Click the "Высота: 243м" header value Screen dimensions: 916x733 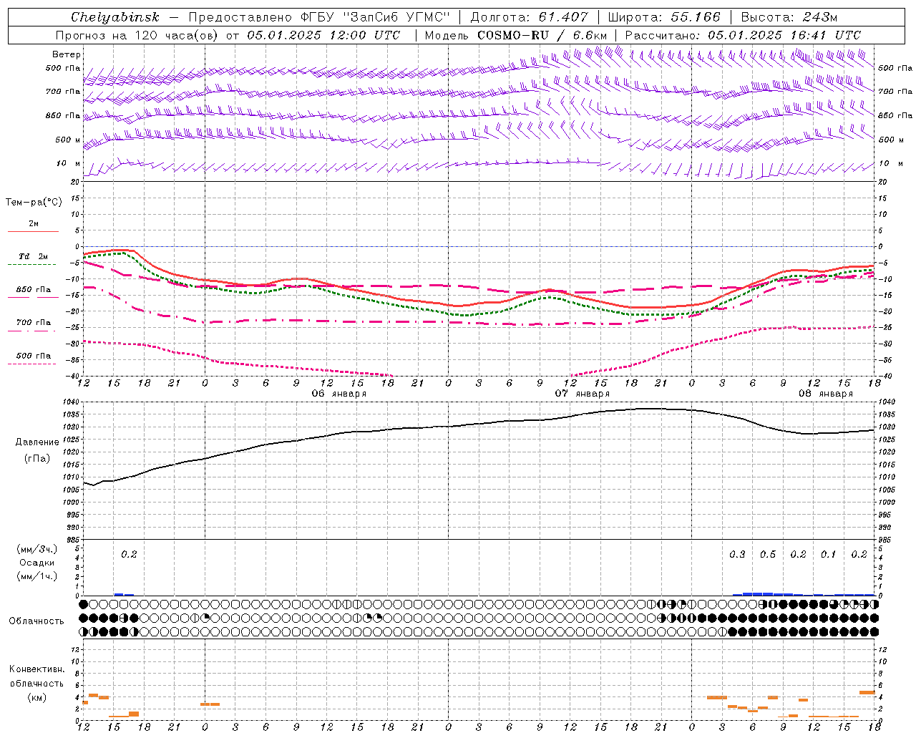(x=789, y=17)
